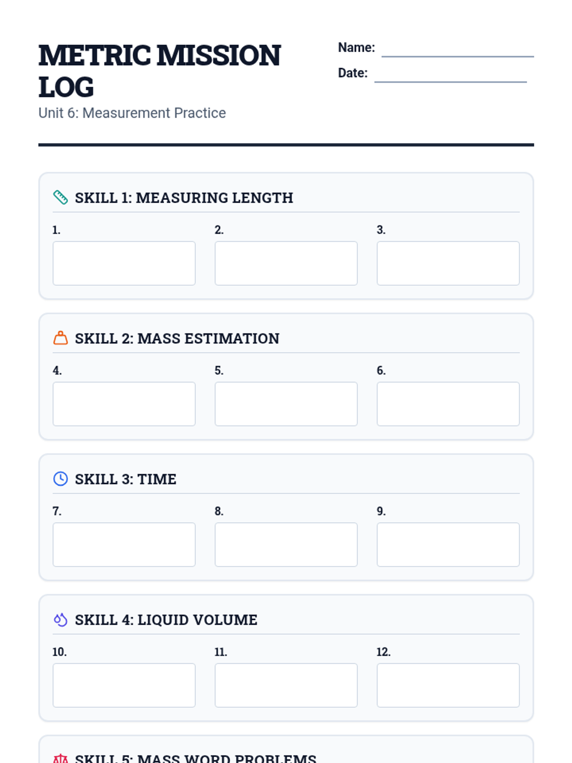Click the droplets icon beside Skill 4
Screen dimensions: 572x763
[61, 619]
